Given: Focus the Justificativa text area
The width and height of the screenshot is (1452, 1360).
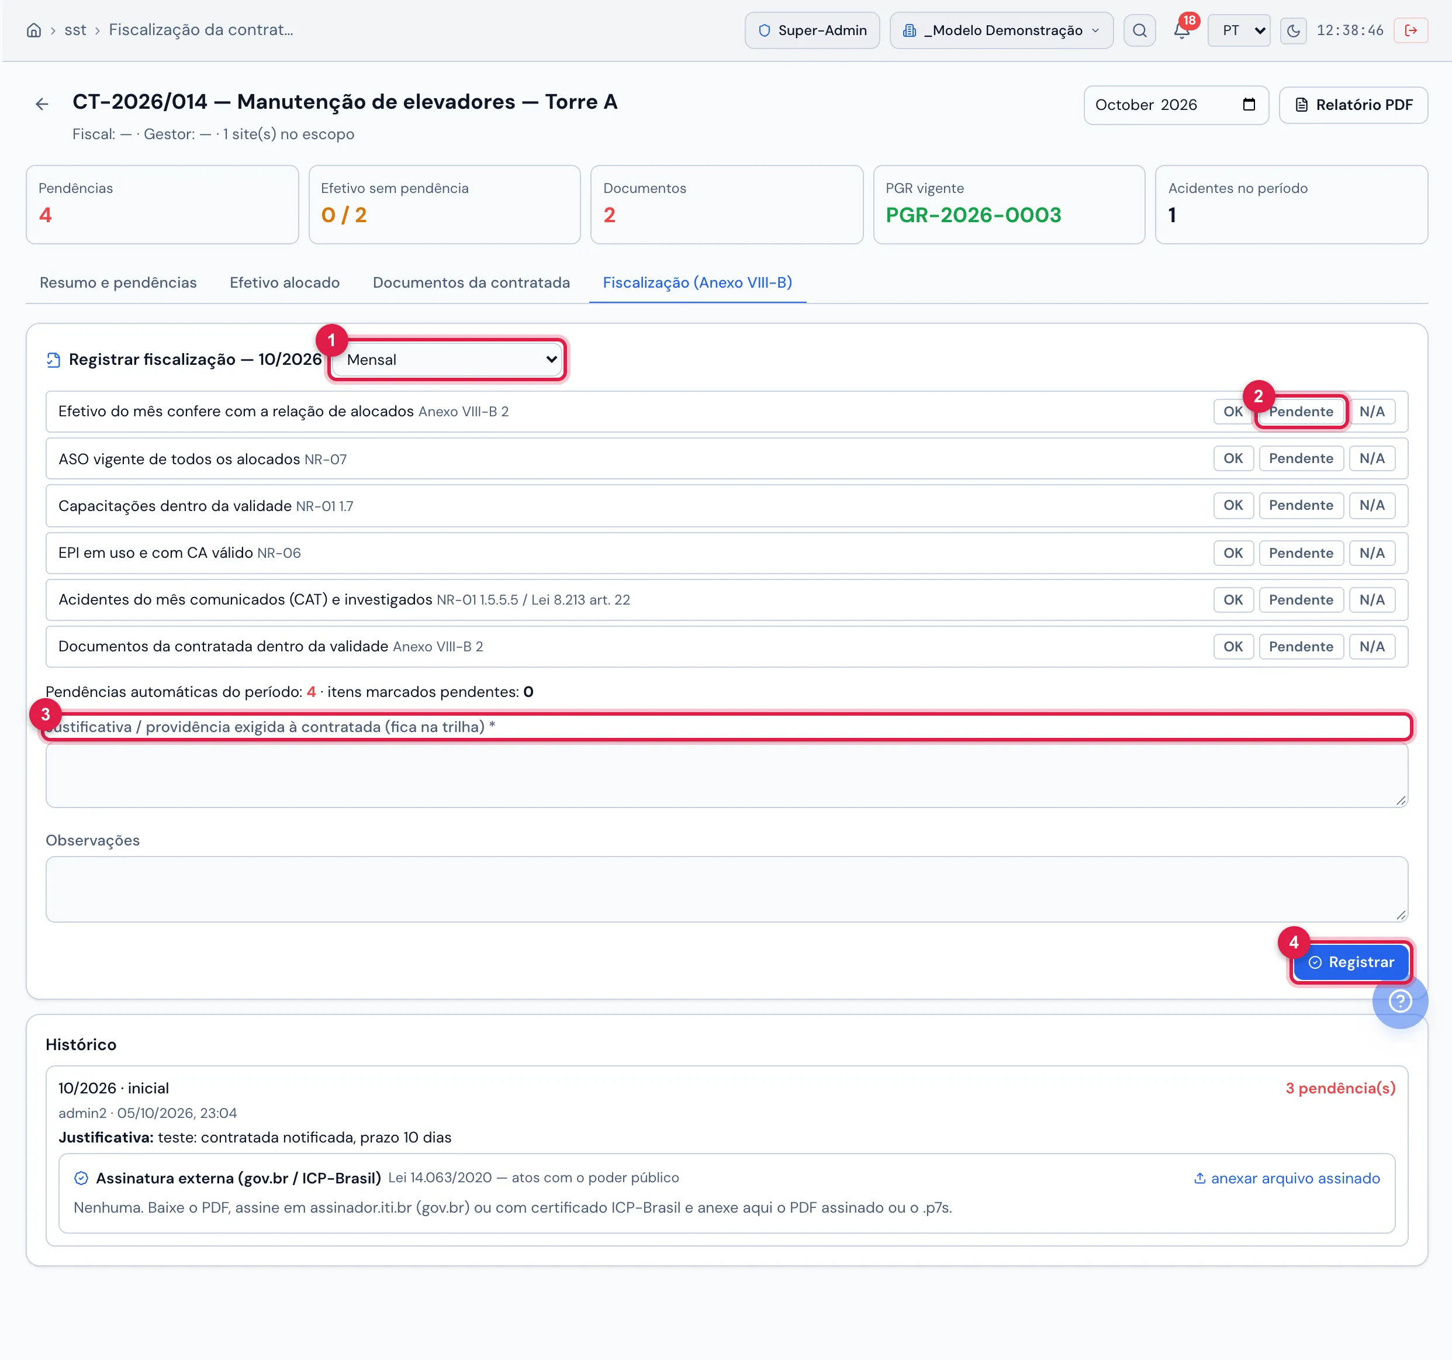Looking at the screenshot, I should (726, 776).
